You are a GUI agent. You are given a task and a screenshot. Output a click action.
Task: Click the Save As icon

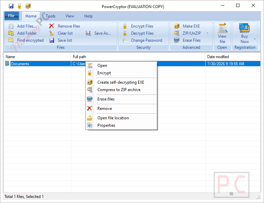pos(88,33)
